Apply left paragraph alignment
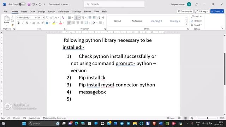 [69, 23]
